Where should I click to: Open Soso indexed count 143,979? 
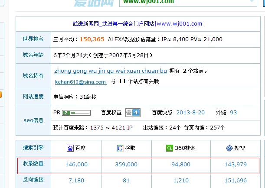click(x=236, y=164)
